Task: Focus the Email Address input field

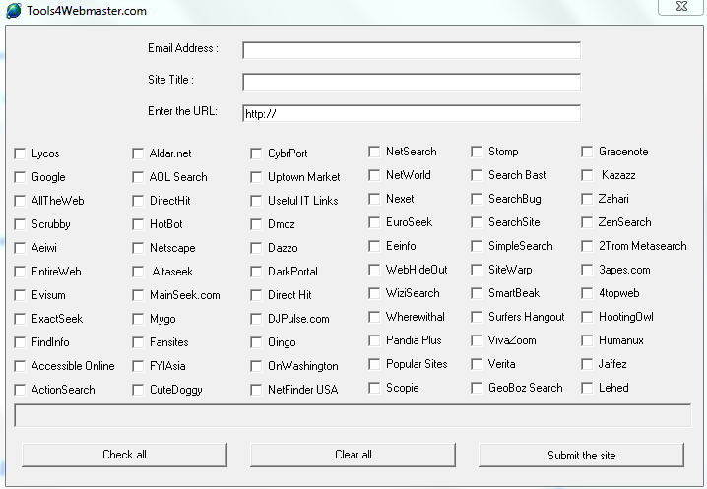Action: [x=412, y=50]
